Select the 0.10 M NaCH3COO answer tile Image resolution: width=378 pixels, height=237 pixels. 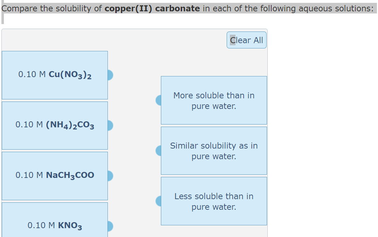(x=55, y=176)
